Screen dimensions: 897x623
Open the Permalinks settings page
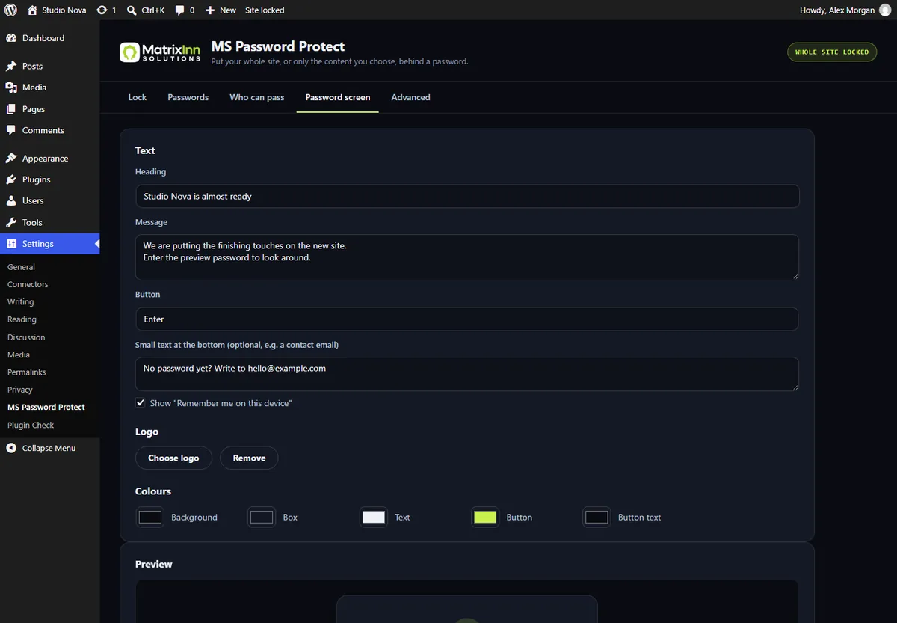click(x=26, y=372)
